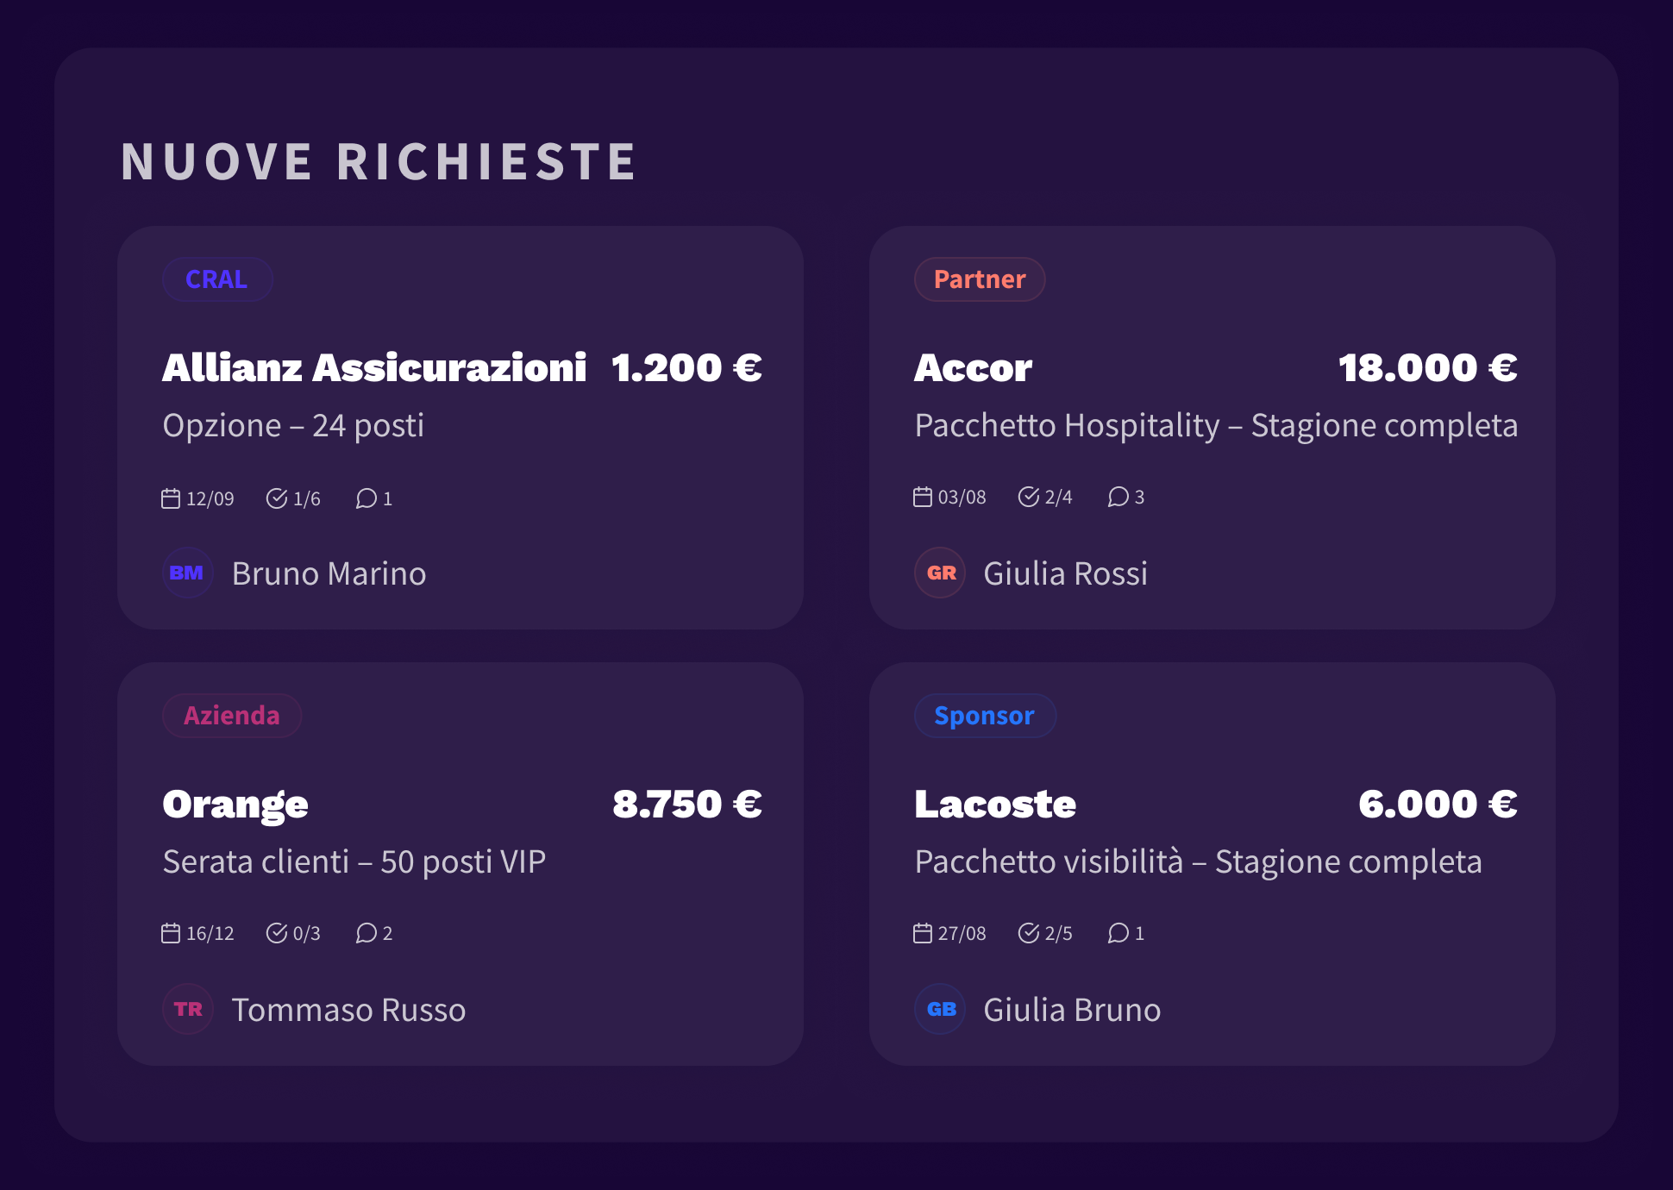Click the 1.200 € amount
Viewport: 1673px width, 1190px height.
tap(686, 368)
